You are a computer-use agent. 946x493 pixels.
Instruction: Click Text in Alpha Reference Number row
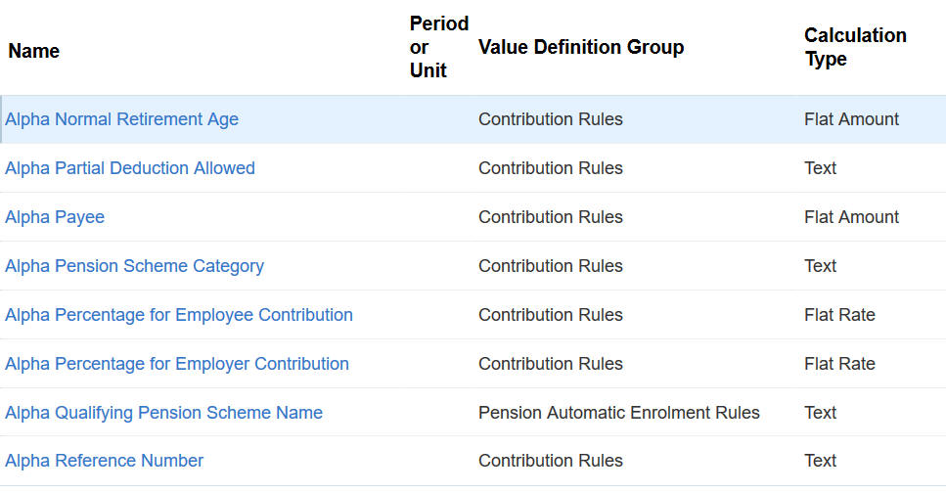coord(820,461)
